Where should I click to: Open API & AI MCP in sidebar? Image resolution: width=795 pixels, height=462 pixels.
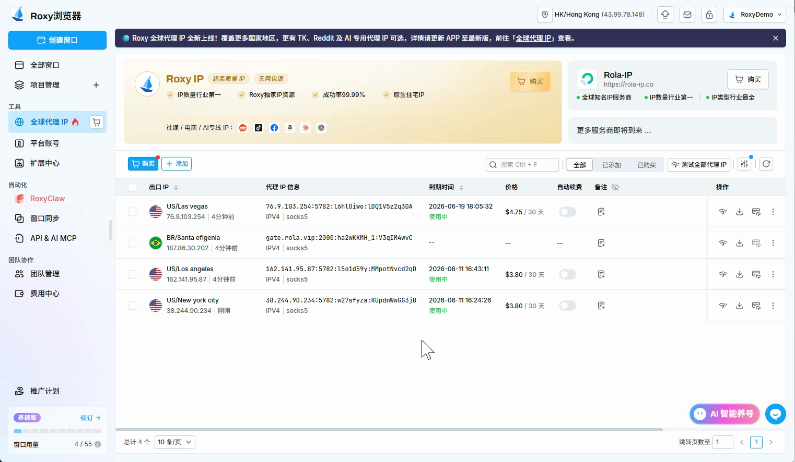(57, 238)
